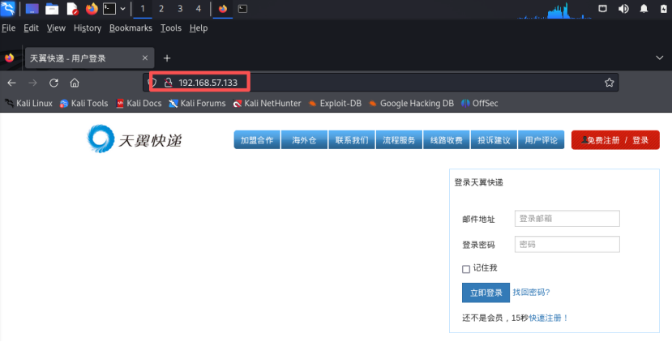Click the 天翼快递 site logo

(x=135, y=139)
